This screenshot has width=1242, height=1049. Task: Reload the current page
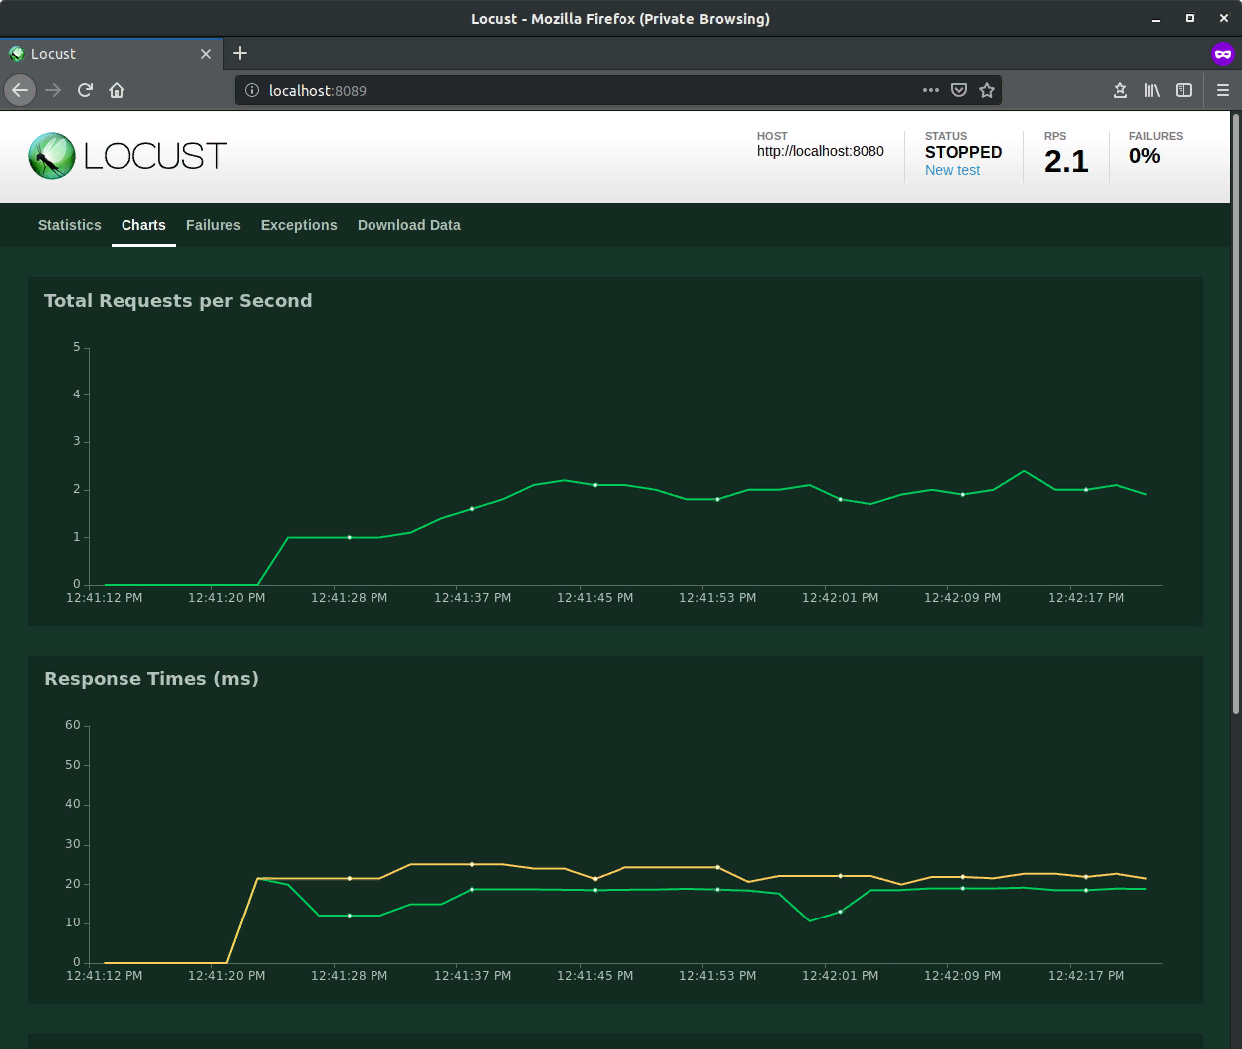pyautogui.click(x=85, y=90)
